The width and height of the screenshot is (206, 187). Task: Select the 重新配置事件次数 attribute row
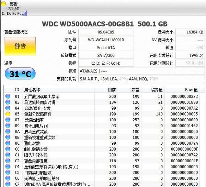102,167
